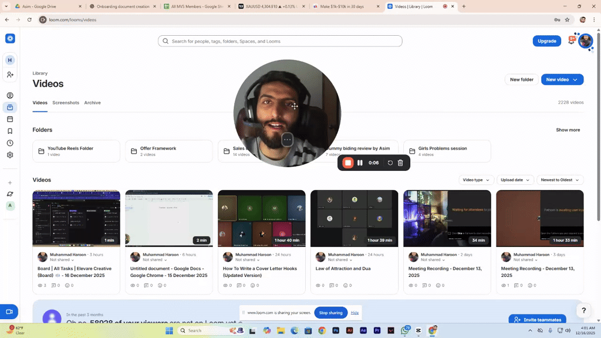Viewport: 601px width, 338px height.
Task: Expand the Upload date filter
Action: tap(515, 180)
